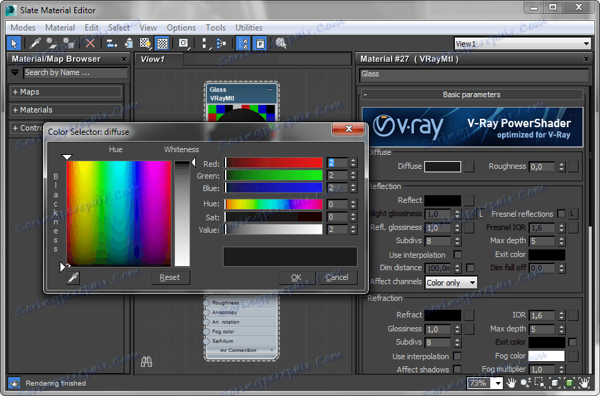Toggle Show Background in Preview checker icon
Image resolution: width=600 pixels, height=396 pixels.
162,43
